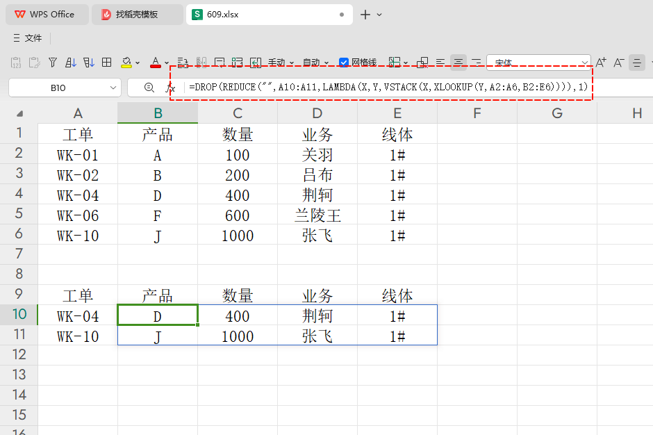Select the column F header
This screenshot has height=435, width=653.
[x=477, y=113]
